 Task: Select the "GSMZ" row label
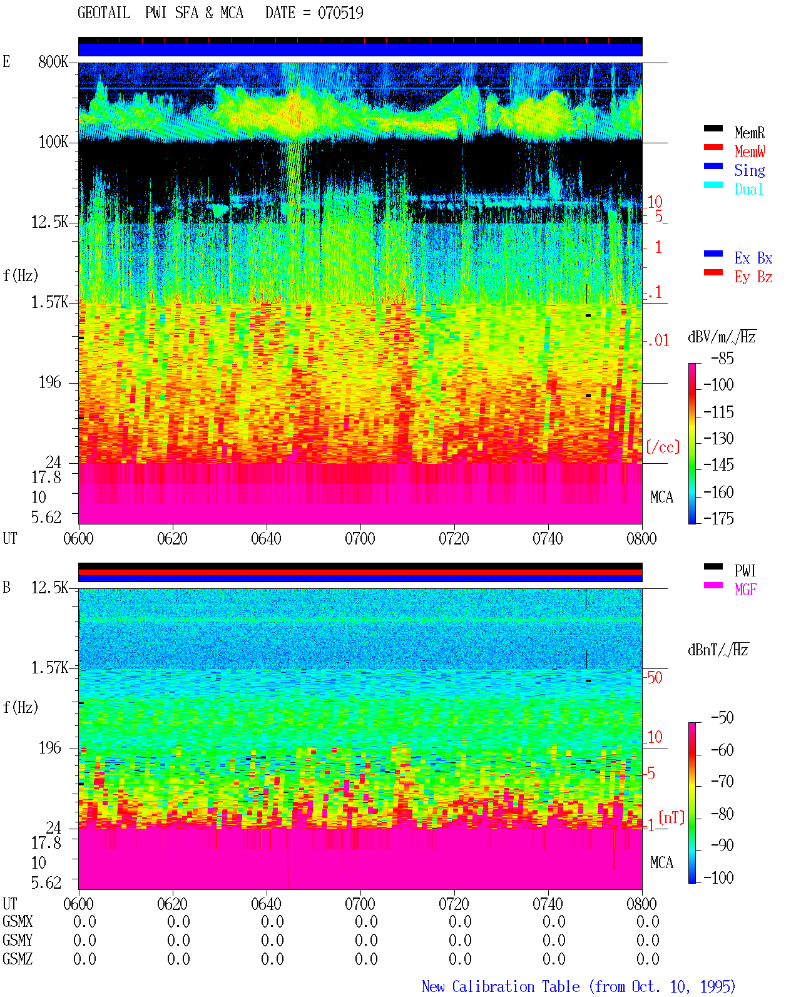[18, 959]
